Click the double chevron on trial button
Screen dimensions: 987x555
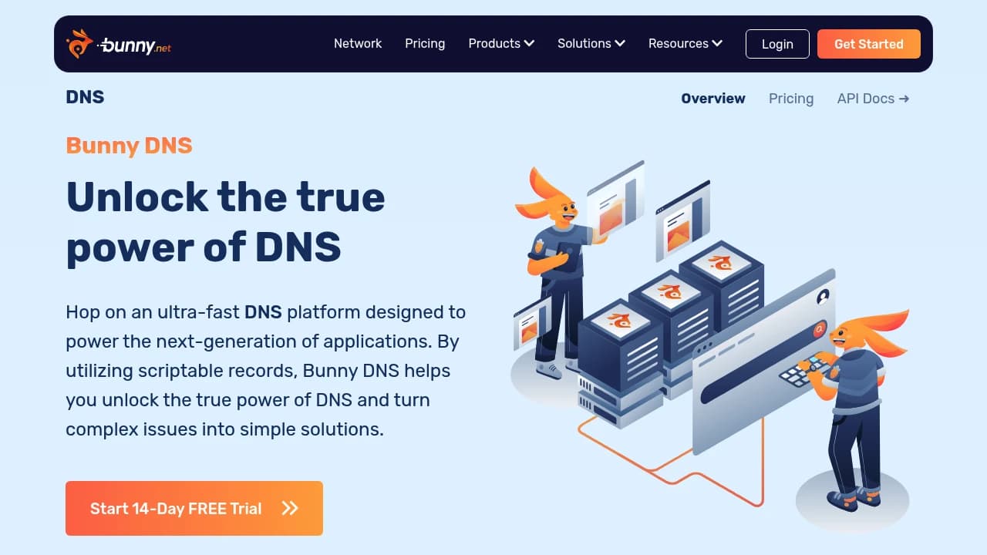coord(290,508)
